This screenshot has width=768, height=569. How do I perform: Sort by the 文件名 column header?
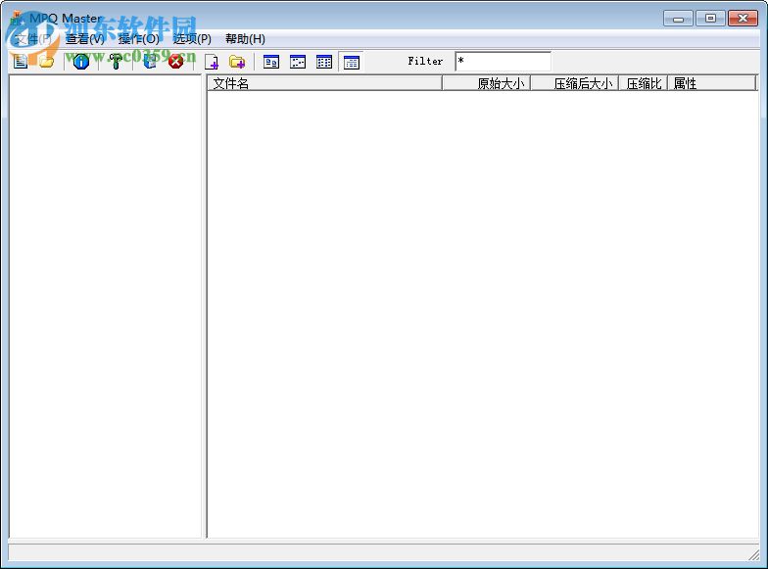[324, 83]
